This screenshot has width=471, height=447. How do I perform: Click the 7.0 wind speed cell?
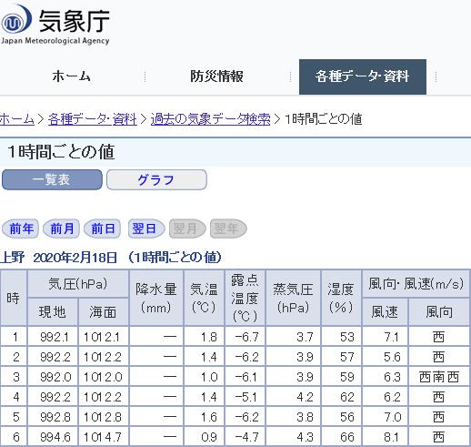pyautogui.click(x=386, y=417)
